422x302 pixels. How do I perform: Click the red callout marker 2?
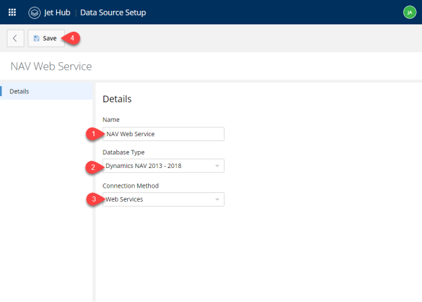click(94, 167)
